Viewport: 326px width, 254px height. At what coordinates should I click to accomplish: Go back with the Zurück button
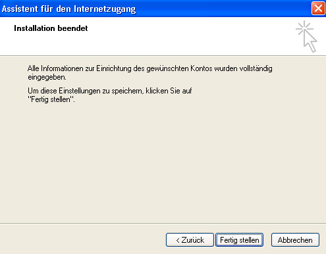coord(190,240)
